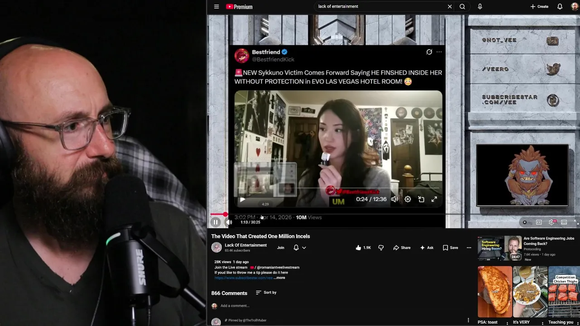Open the 'PSA: toast' short's options dots

(507, 322)
